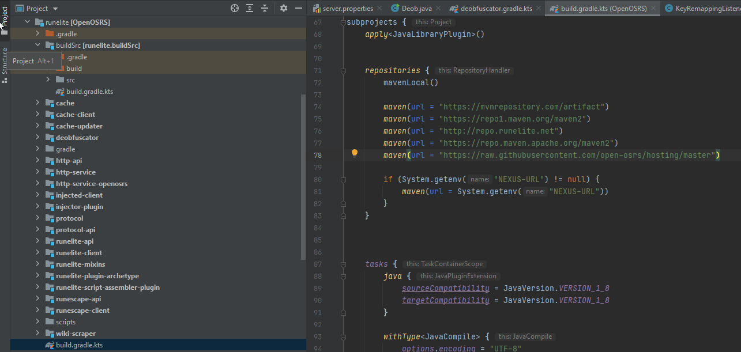Click the locate file target icon
Screen dimensions: 741x352
pos(235,8)
